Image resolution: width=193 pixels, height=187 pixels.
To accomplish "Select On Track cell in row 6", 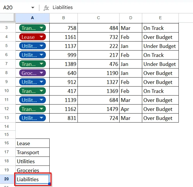I will (160, 55).
